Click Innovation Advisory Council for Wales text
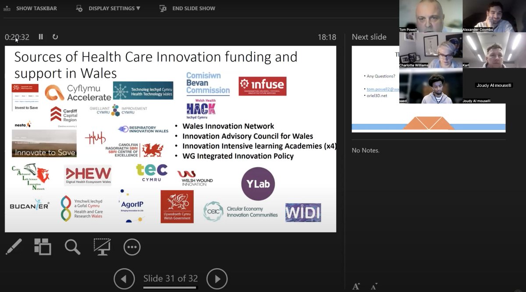Image resolution: width=526 pixels, height=292 pixels. click(x=248, y=136)
